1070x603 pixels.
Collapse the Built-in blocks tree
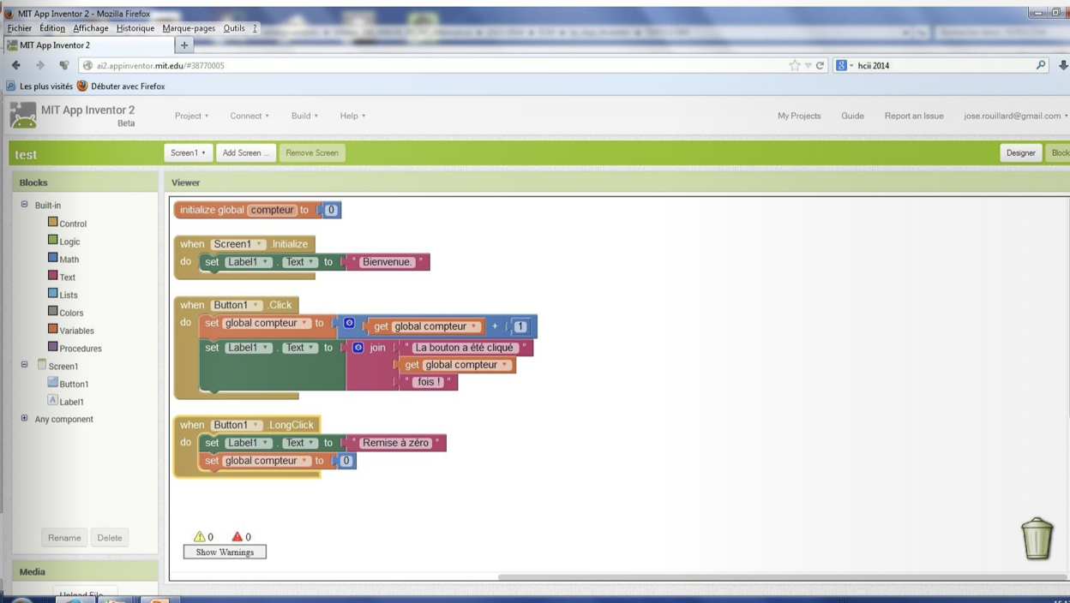pyautogui.click(x=24, y=205)
